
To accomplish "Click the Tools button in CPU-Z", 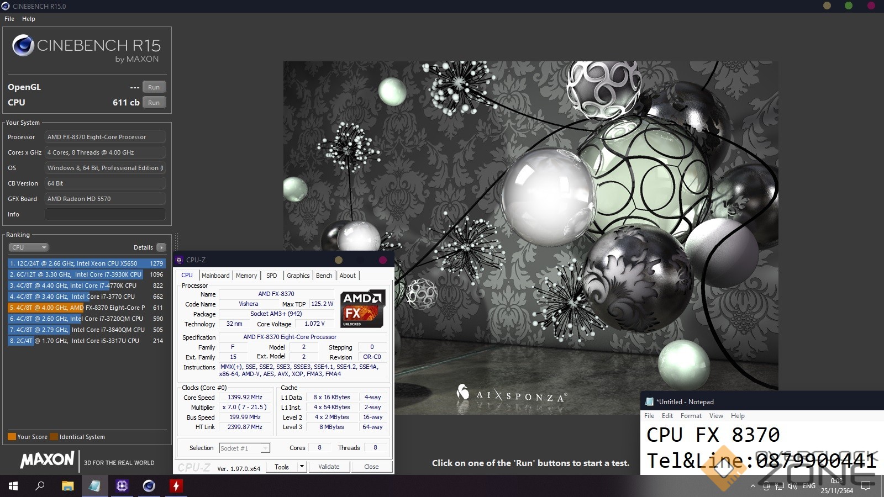I will point(282,467).
